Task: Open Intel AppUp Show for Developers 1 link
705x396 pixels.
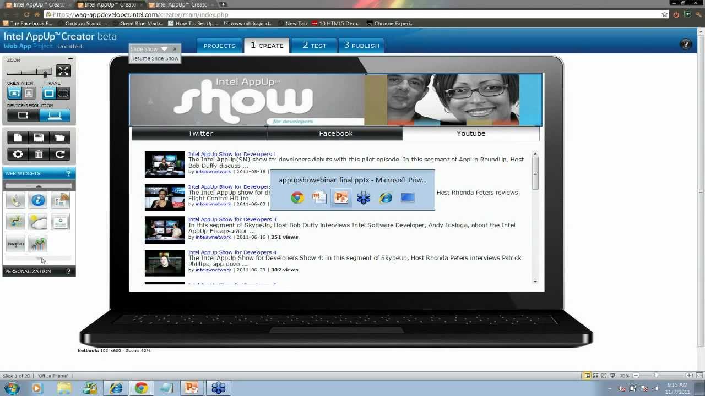Action: coord(232,154)
